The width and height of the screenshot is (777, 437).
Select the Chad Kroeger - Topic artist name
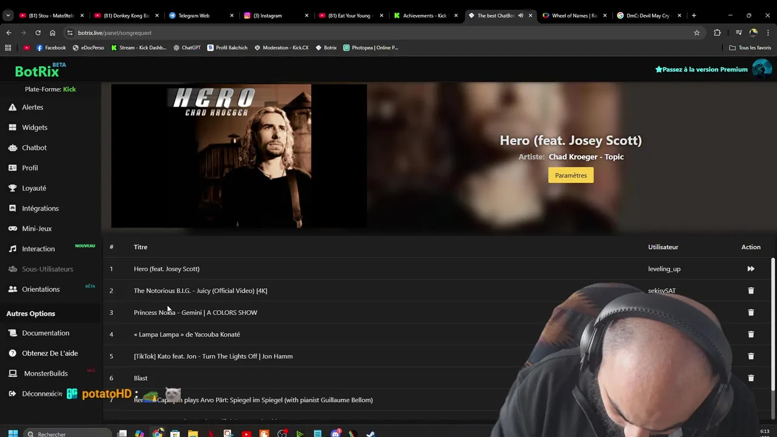point(586,157)
